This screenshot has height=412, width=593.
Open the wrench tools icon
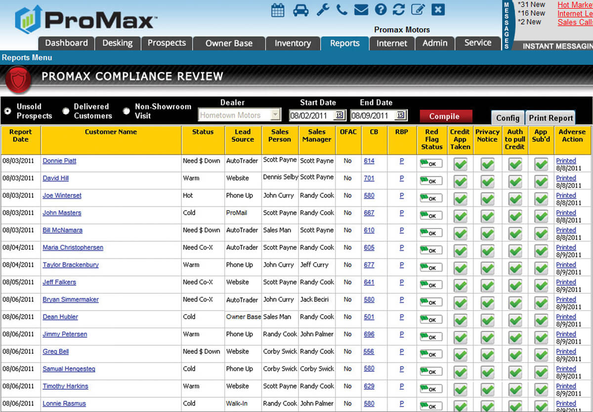(323, 10)
